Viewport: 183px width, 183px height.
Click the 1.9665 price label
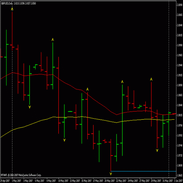[180, 176]
